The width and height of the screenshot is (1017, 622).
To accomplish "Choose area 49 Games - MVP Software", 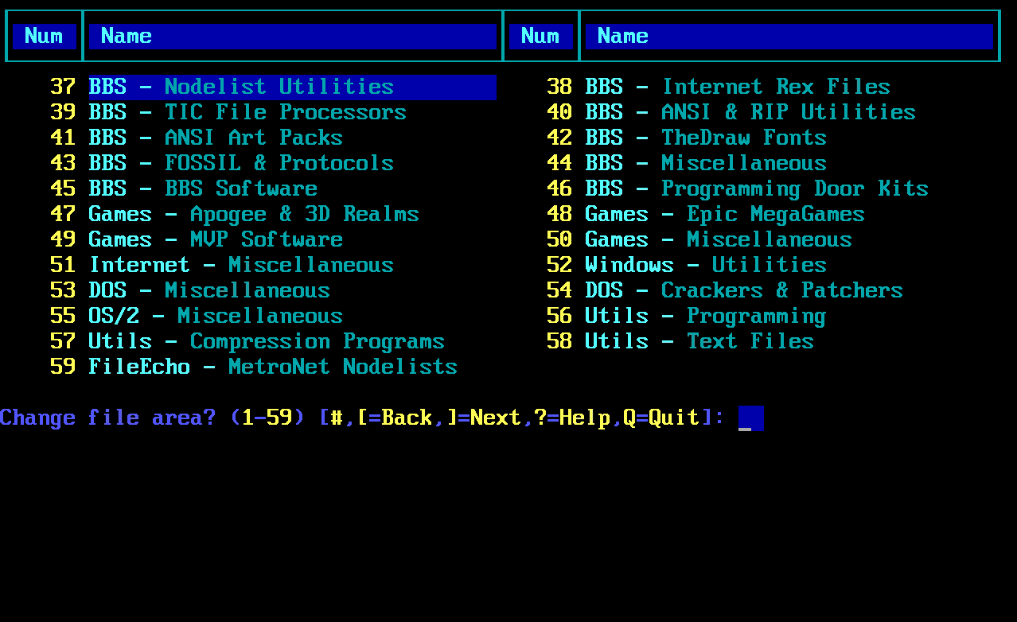I will click(x=197, y=239).
